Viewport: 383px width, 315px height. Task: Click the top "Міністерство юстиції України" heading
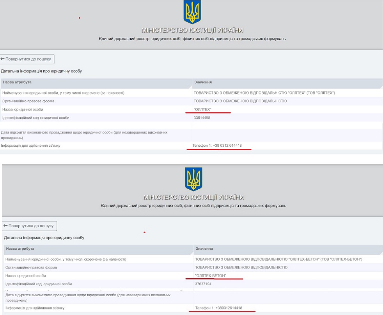tap(192, 30)
